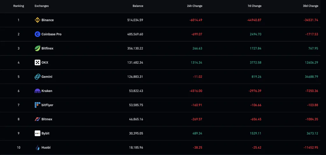The height and width of the screenshot is (155, 326).
Task: Open the Bitfinex exchange name
Action: click(47, 48)
